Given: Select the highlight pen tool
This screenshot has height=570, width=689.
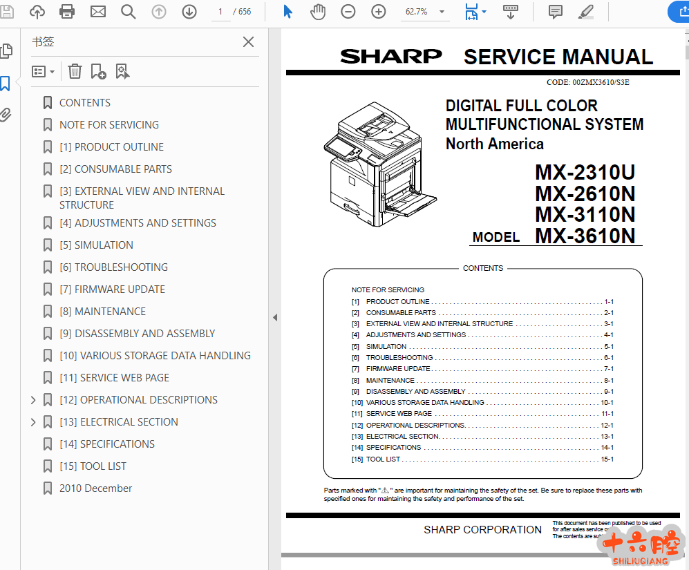Looking at the screenshot, I should click(585, 12).
